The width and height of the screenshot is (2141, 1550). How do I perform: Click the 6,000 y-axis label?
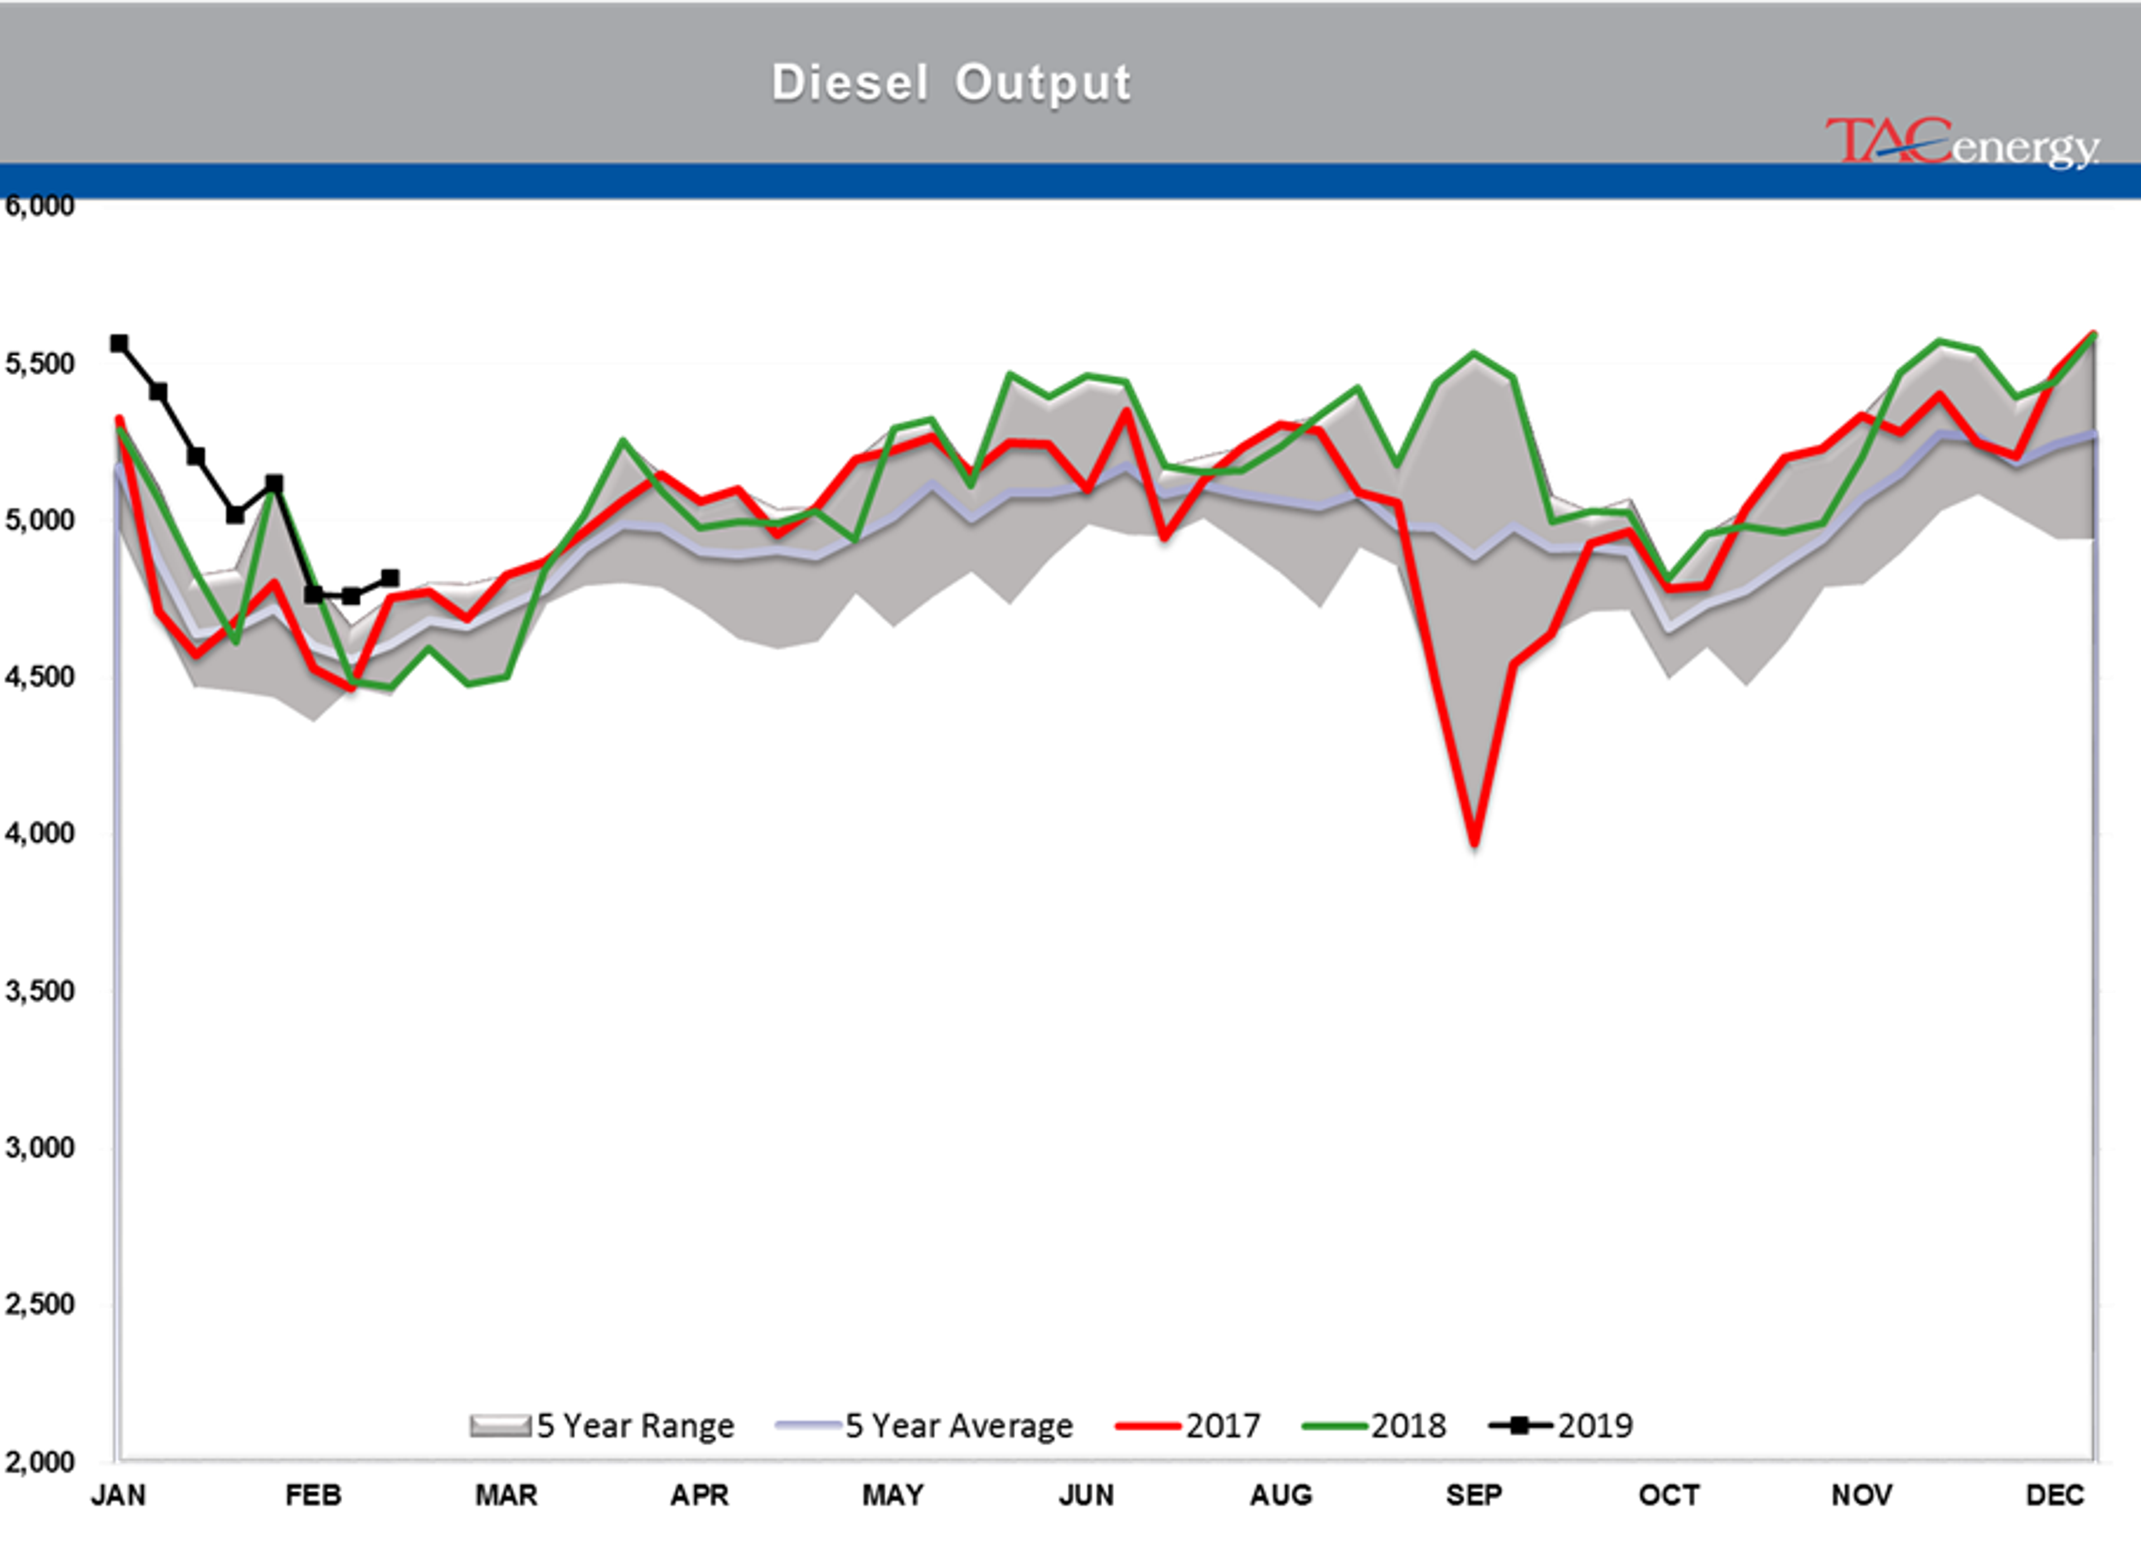click(x=40, y=207)
